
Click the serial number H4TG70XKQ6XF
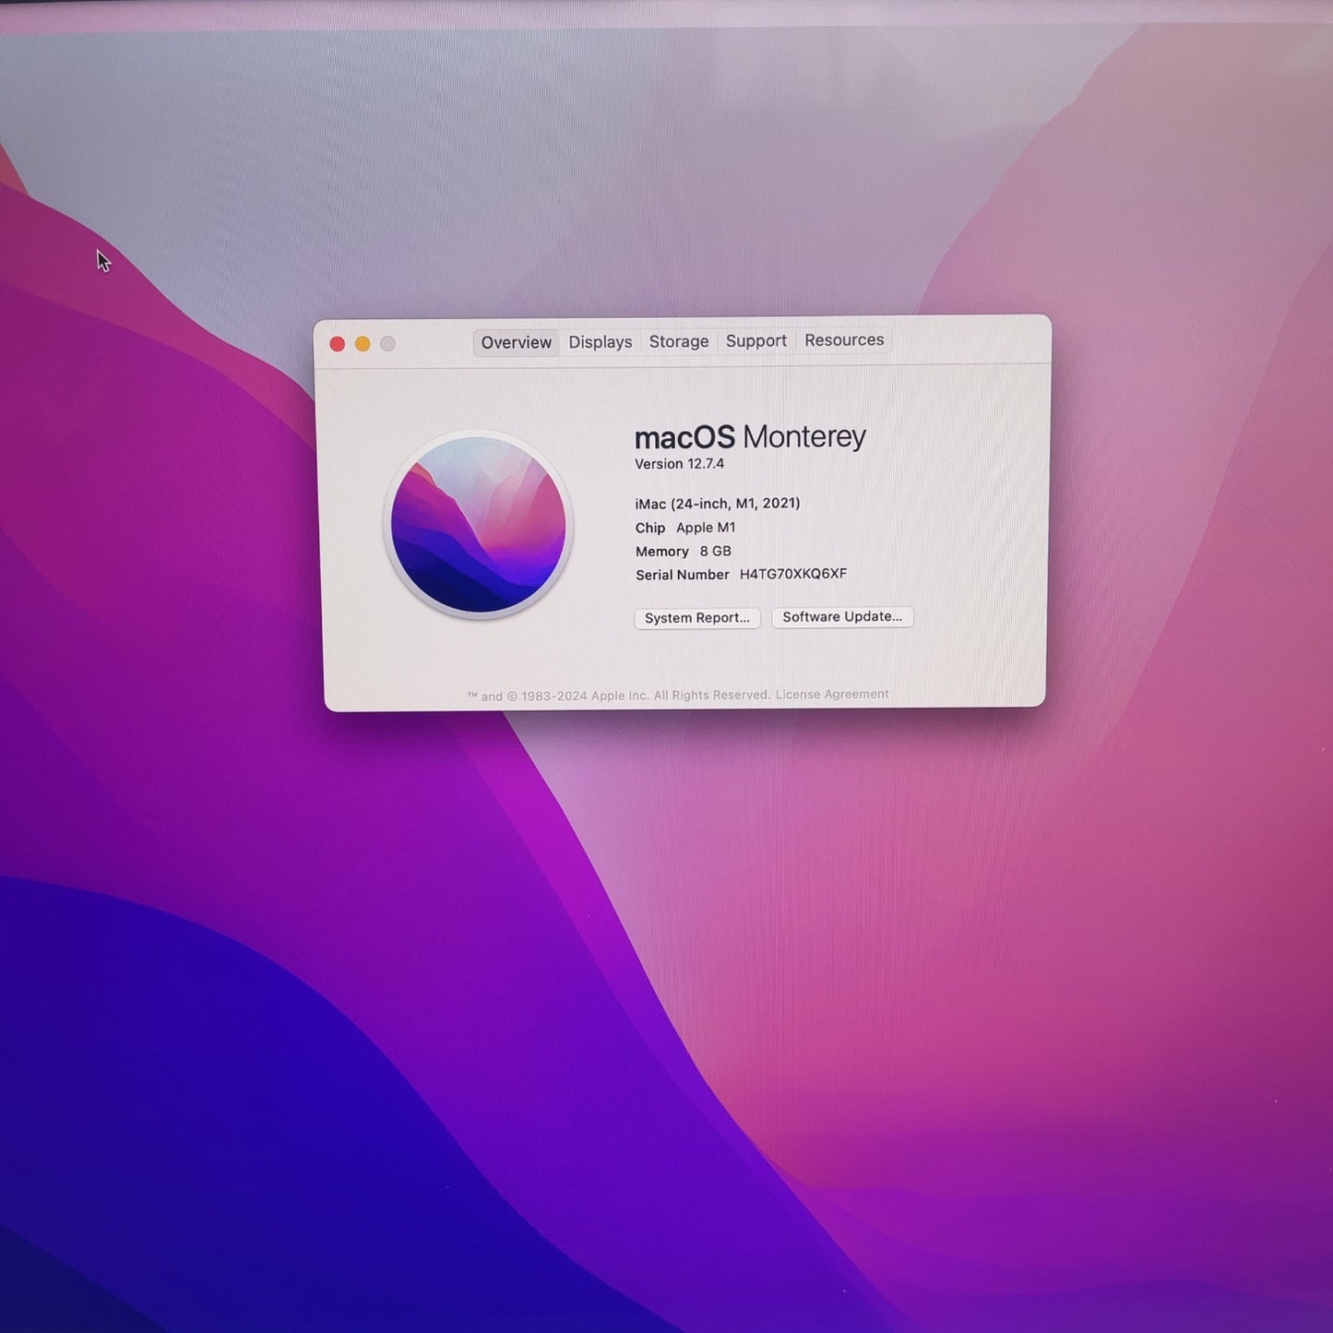793,574
